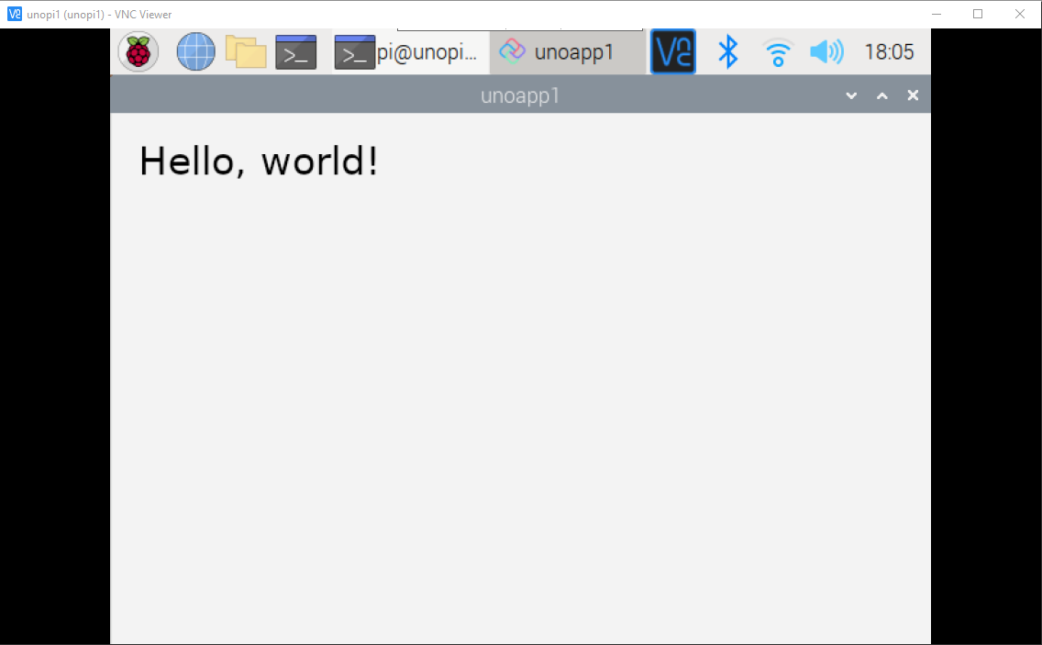Screen dimensions: 1042x645
Task: Launch a new Terminal from the taskbar
Action: tap(295, 51)
